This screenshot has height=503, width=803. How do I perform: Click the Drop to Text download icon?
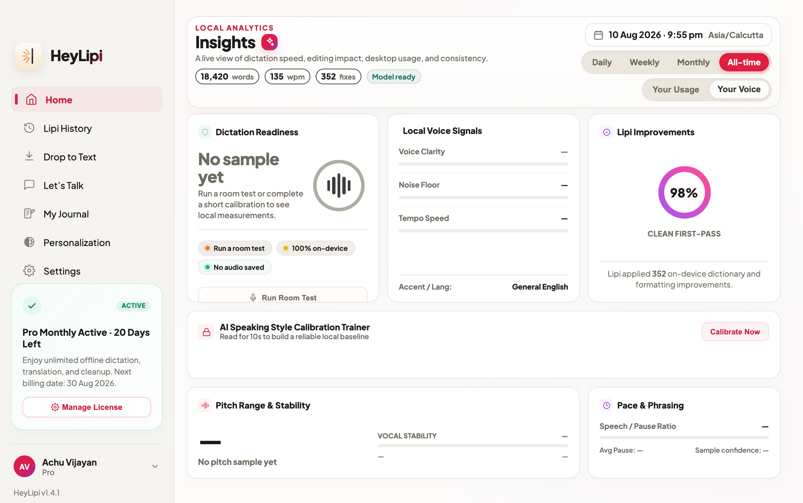pyautogui.click(x=29, y=157)
